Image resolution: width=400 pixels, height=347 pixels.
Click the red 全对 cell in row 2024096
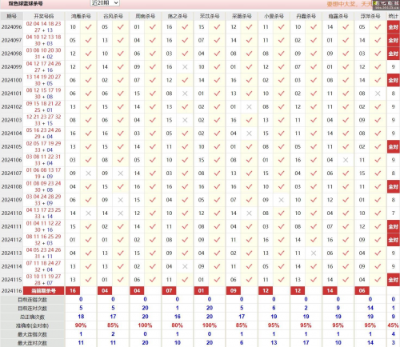point(394,27)
